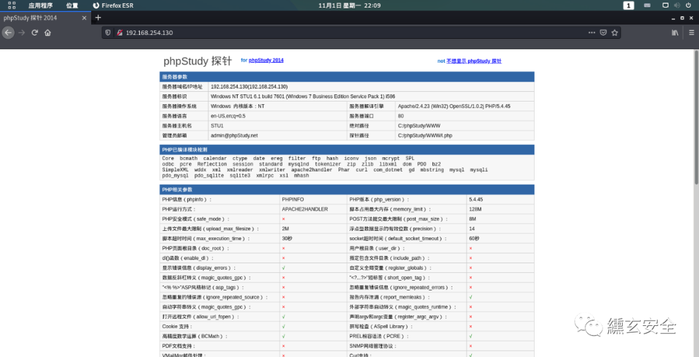699x357 pixels.
Task: Click the 8M post_max_size value
Action: (472, 219)
